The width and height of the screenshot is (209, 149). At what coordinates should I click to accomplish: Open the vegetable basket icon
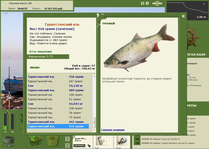coord(35,141)
